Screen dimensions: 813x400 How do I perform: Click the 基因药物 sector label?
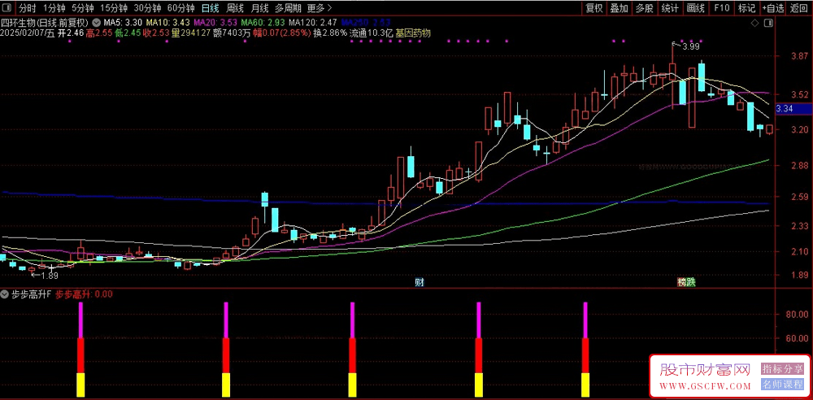[x=413, y=33]
